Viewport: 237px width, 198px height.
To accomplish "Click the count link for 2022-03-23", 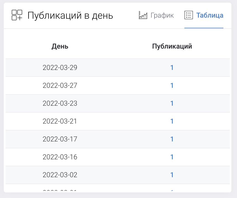I will coord(172,104).
